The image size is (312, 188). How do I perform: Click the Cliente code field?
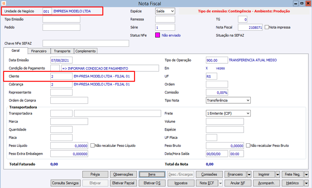point(61,76)
